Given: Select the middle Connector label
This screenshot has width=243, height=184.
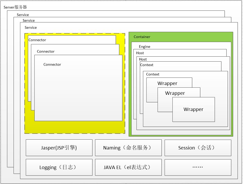Looking at the screenshot, I should 46,51.
